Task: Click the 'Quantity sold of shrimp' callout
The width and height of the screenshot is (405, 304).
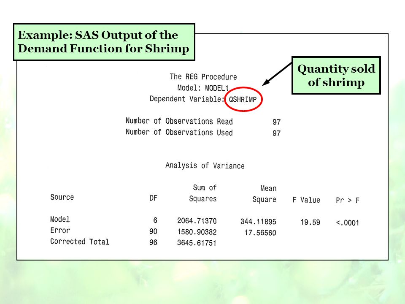Action: pyautogui.click(x=336, y=75)
